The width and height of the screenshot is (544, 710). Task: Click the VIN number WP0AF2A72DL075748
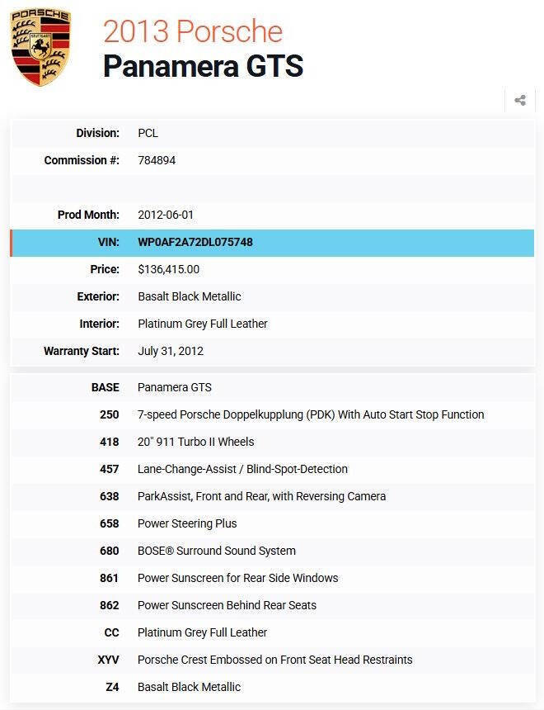(195, 243)
